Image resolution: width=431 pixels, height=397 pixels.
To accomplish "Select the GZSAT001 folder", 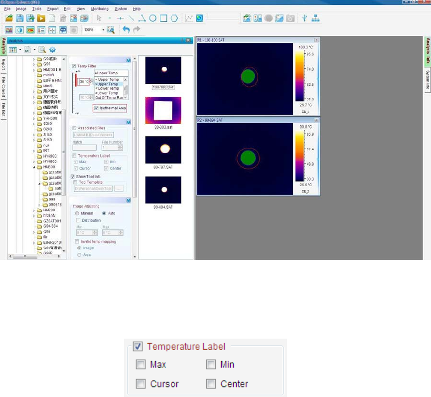I will tap(52, 221).
